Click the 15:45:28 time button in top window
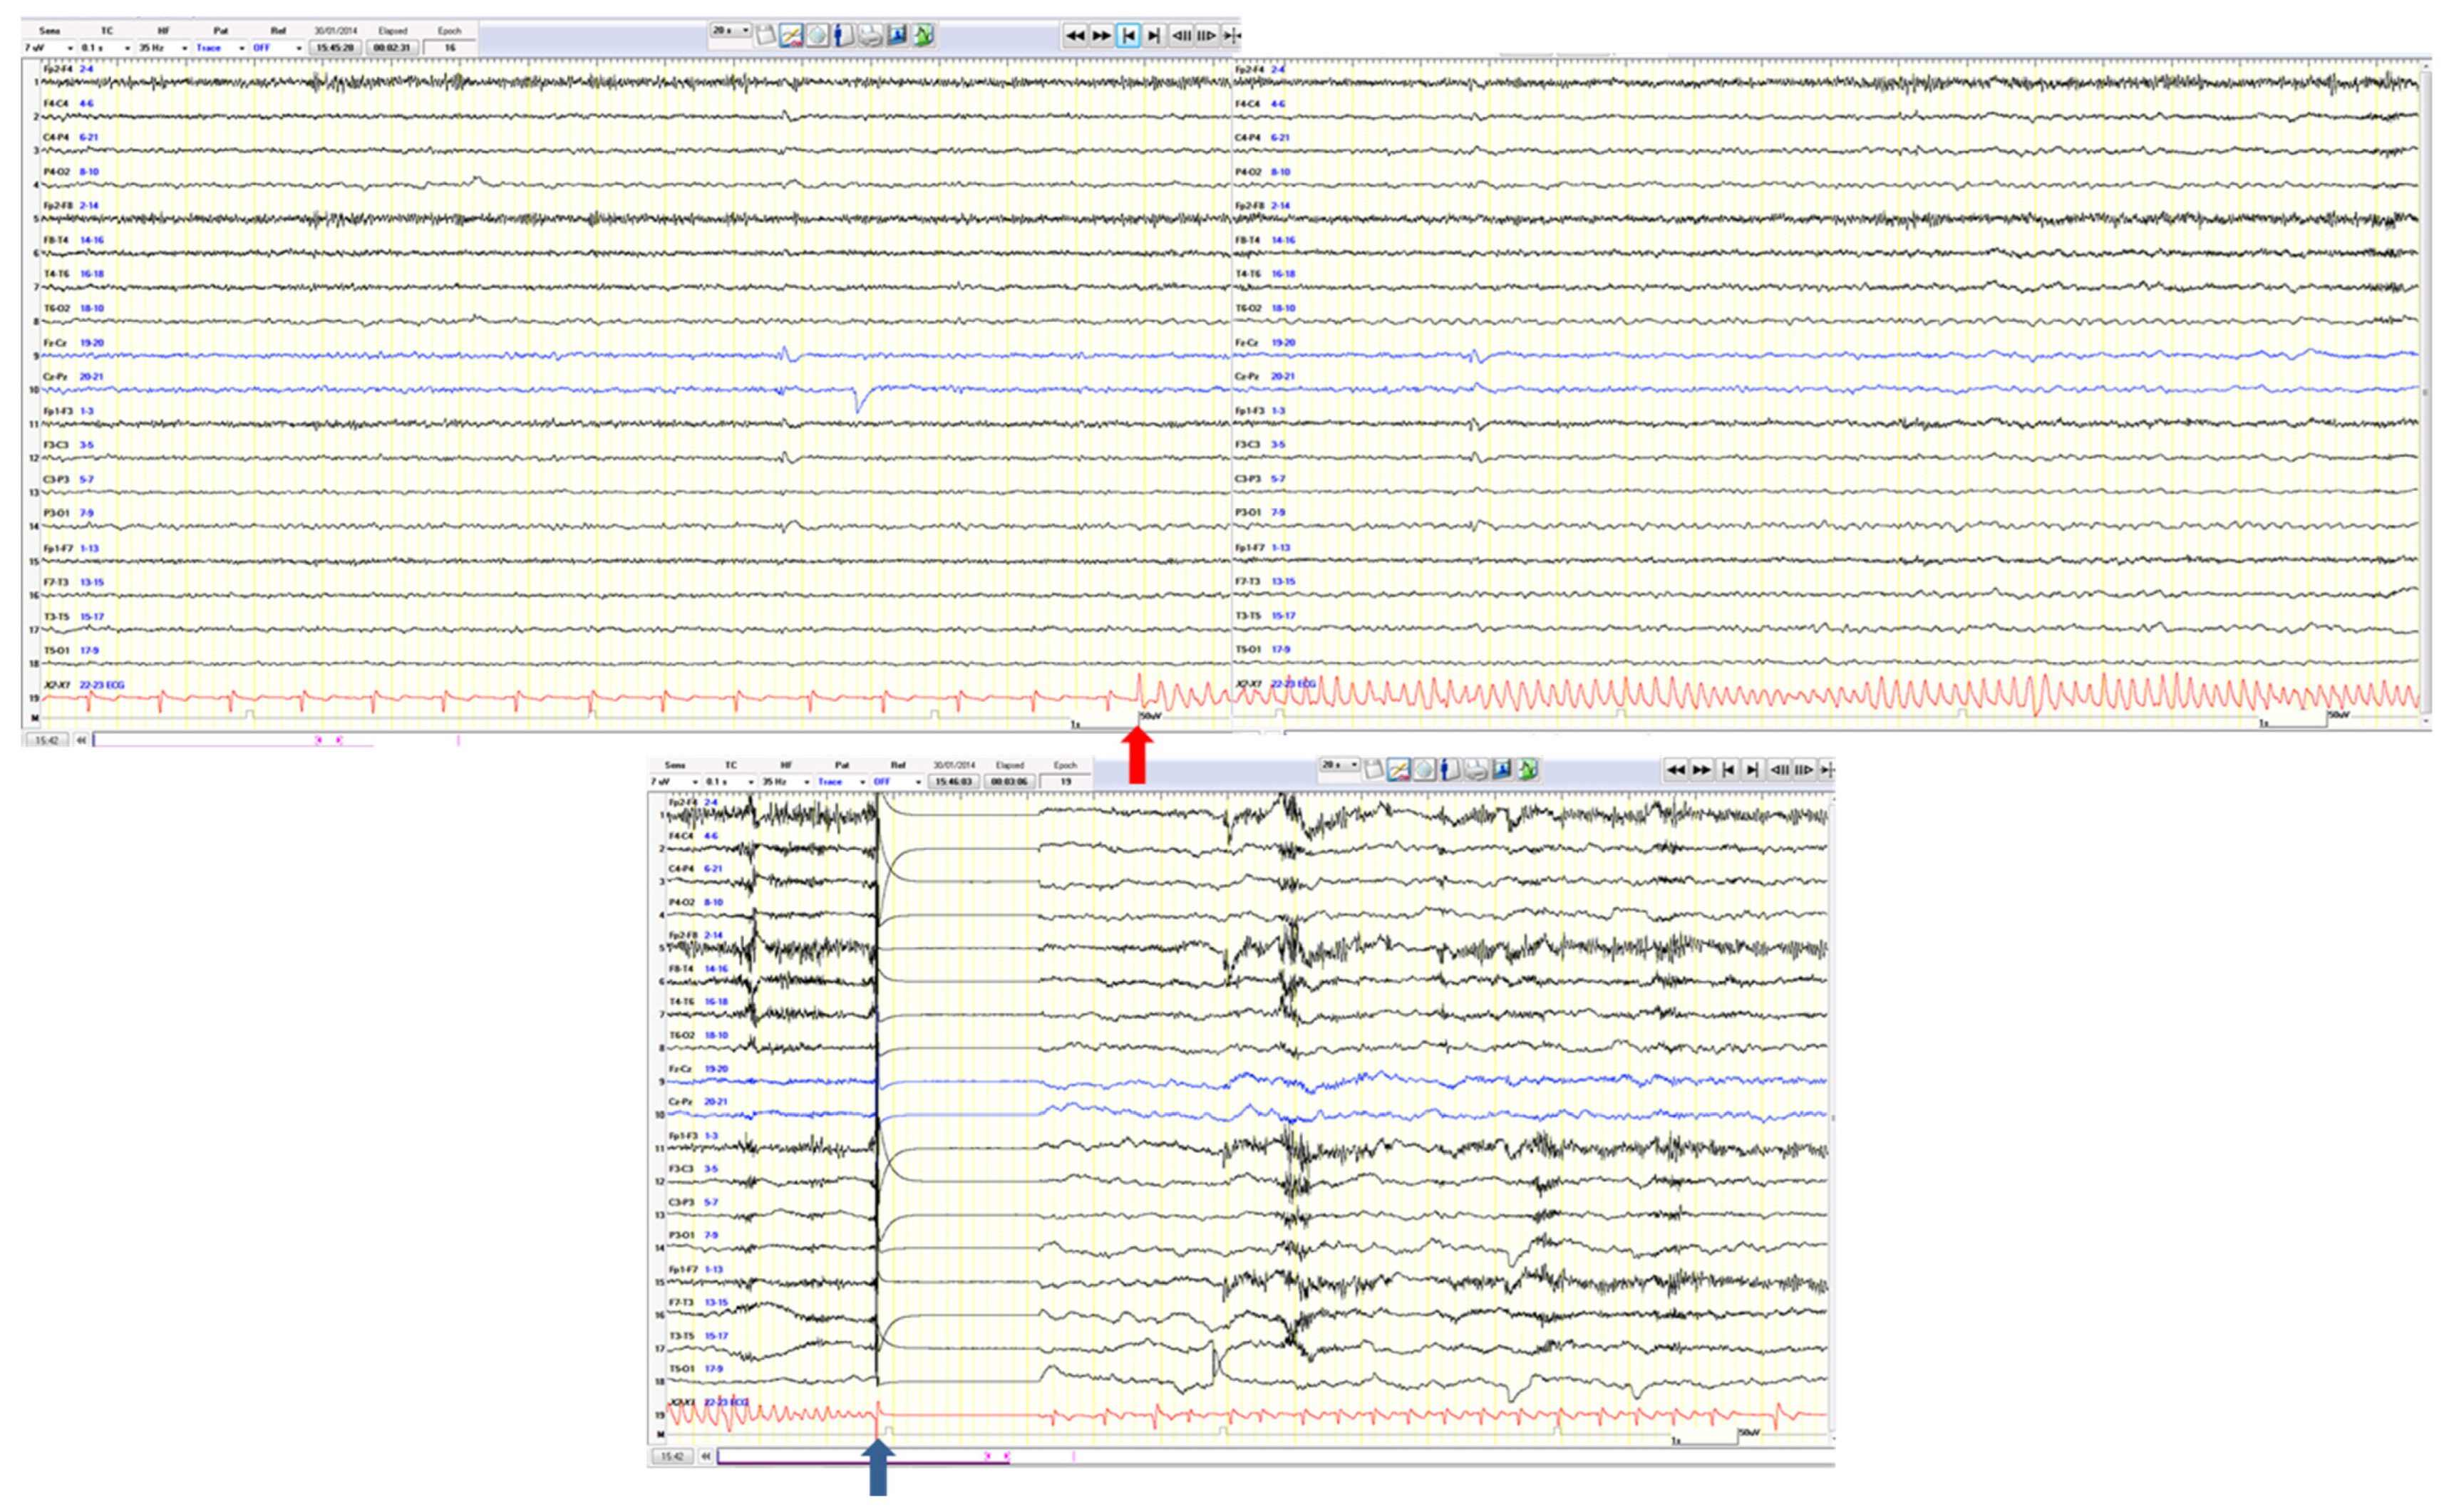 click(x=335, y=48)
